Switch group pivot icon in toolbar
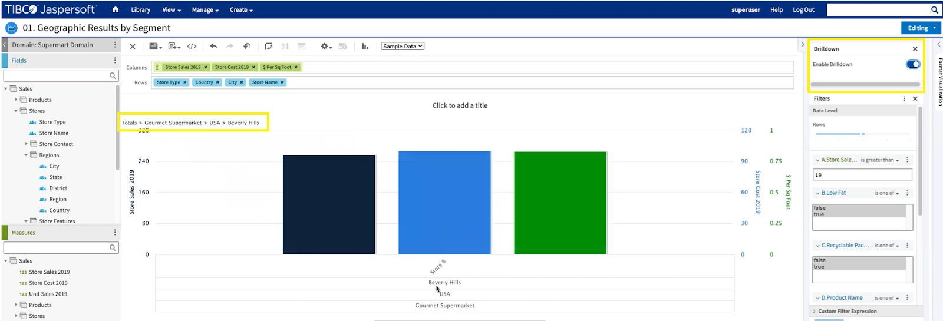The height and width of the screenshot is (321, 943). coord(268,46)
